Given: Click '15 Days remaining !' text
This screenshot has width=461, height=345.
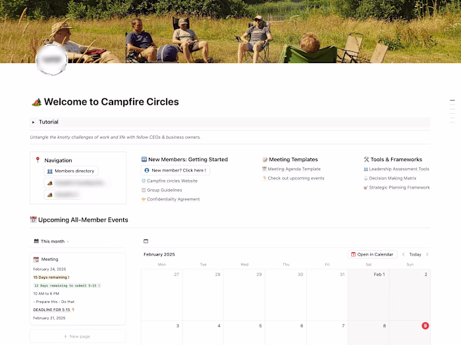Looking at the screenshot, I should (x=51, y=277).
